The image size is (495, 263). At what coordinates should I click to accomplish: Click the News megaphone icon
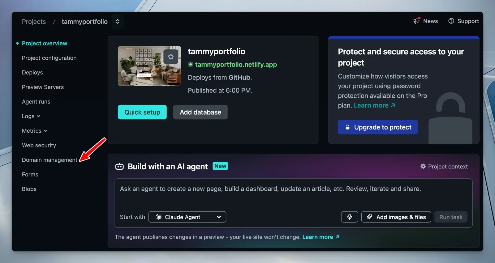(416, 21)
